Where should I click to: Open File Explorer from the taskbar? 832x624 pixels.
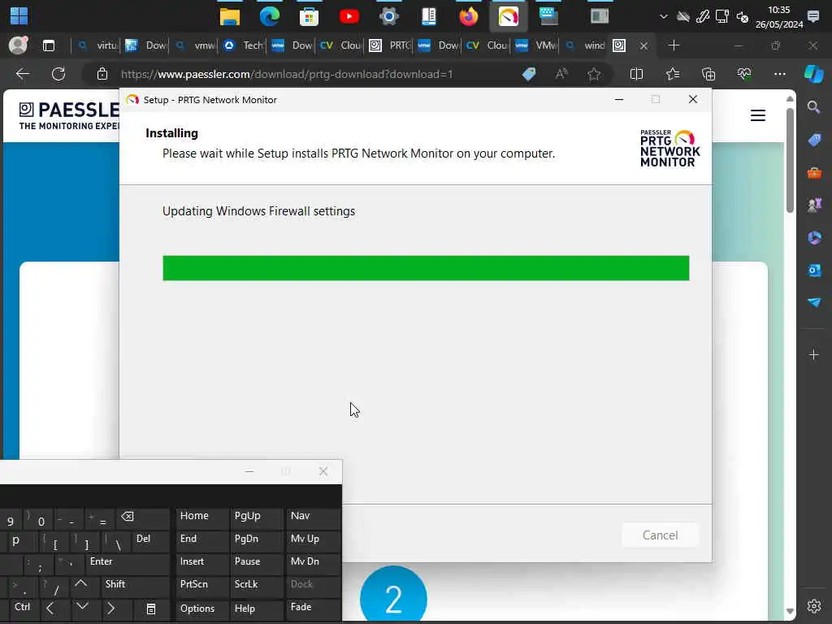[230, 16]
